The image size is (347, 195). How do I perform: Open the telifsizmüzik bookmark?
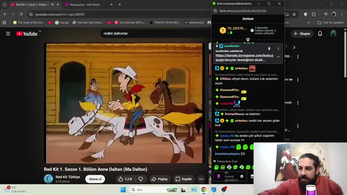pyautogui.click(x=194, y=22)
